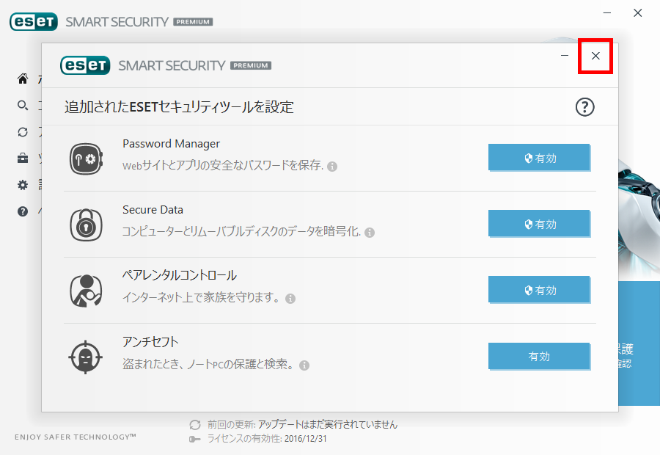Minimize the security tools dialog

[x=565, y=56]
